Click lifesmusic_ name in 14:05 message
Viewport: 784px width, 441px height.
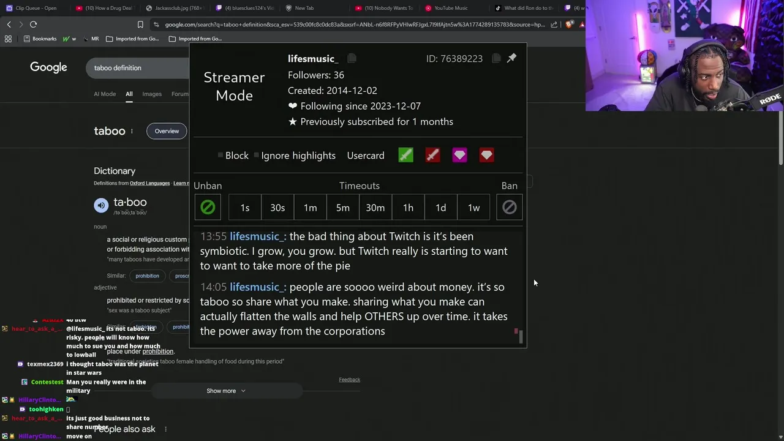[x=258, y=287]
